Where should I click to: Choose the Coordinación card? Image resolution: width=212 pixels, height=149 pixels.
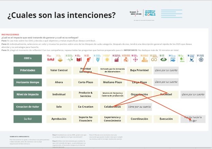point(139,119)
